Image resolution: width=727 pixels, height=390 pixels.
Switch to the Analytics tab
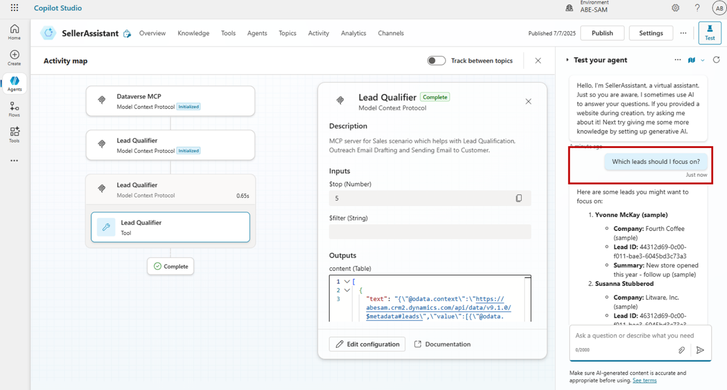click(x=353, y=33)
